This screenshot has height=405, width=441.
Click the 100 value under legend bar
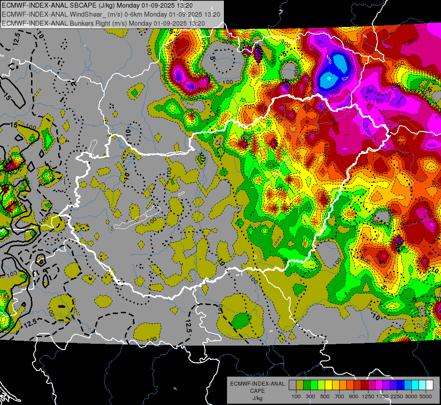click(296, 396)
